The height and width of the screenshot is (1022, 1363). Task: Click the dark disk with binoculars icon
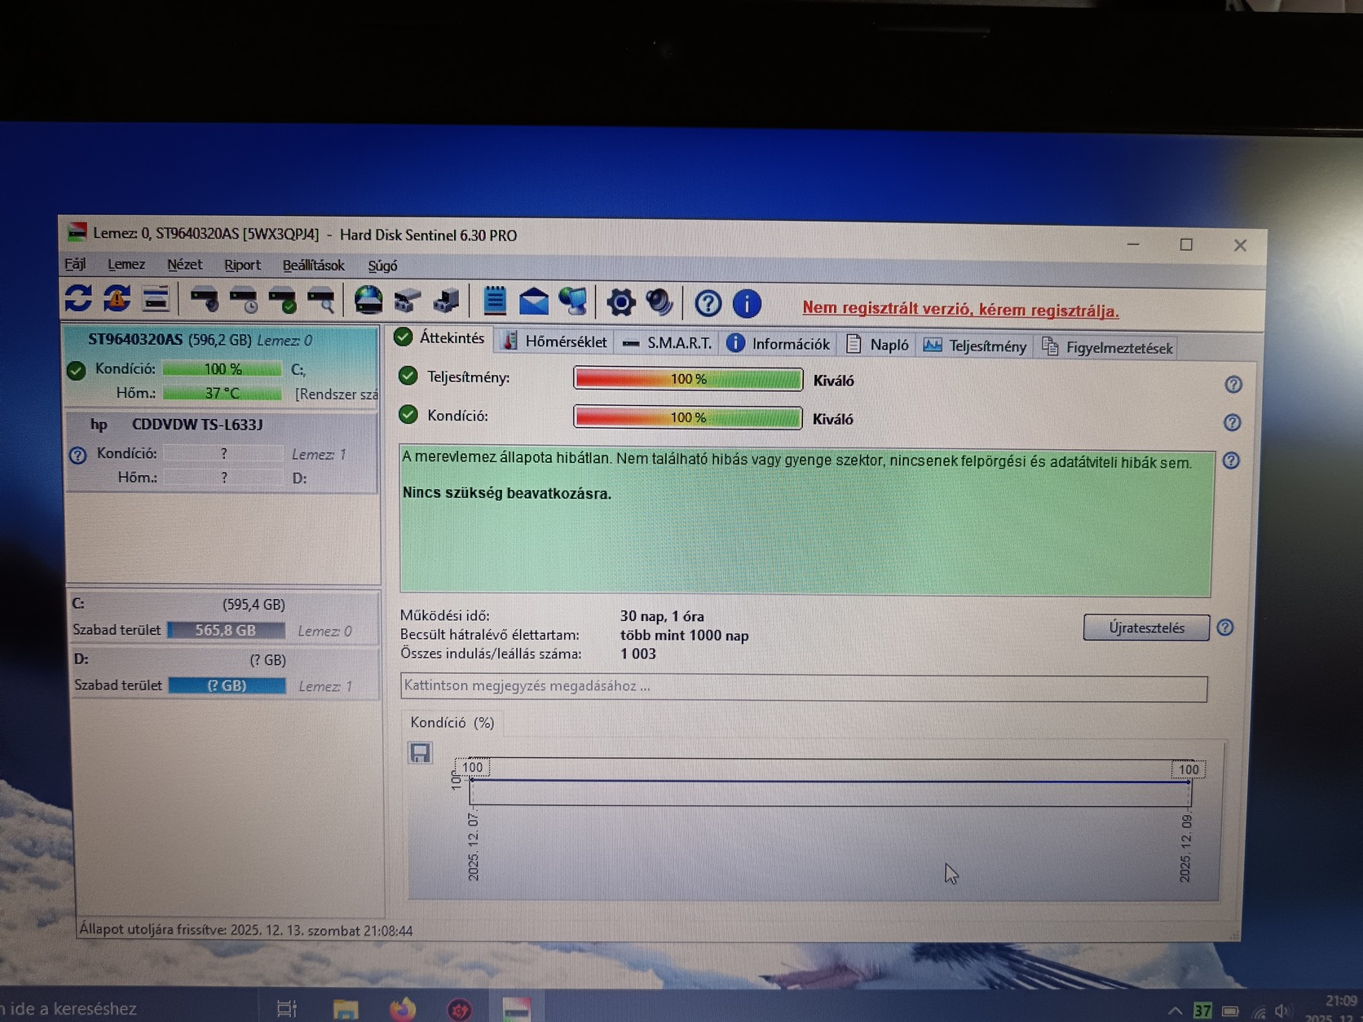[447, 301]
